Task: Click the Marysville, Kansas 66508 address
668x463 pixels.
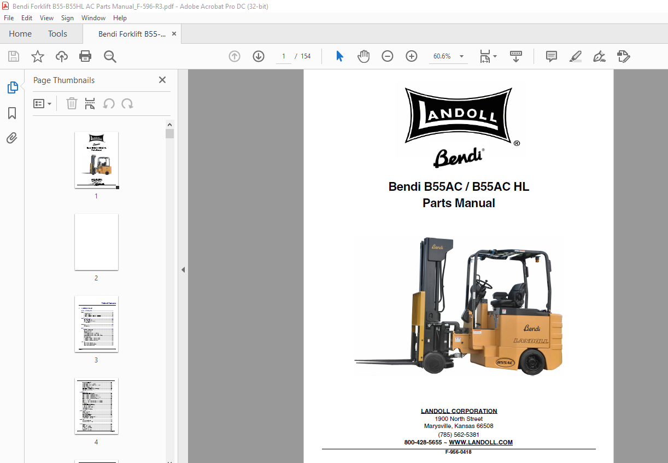Action: [x=459, y=426]
